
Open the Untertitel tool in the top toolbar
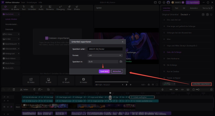click(32, 8)
